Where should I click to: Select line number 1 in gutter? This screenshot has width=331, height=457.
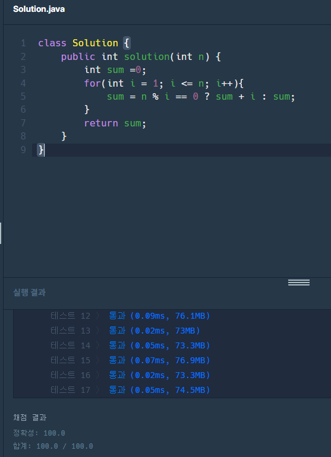[23, 43]
